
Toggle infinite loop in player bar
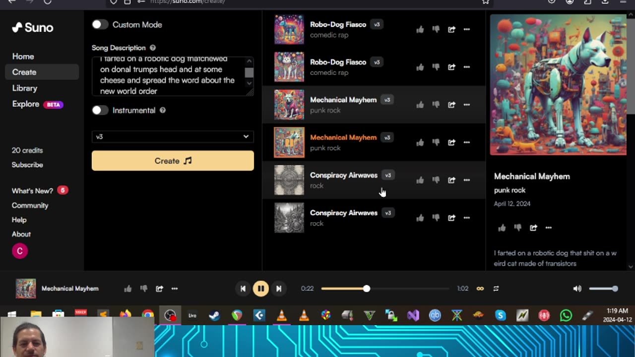(x=480, y=289)
